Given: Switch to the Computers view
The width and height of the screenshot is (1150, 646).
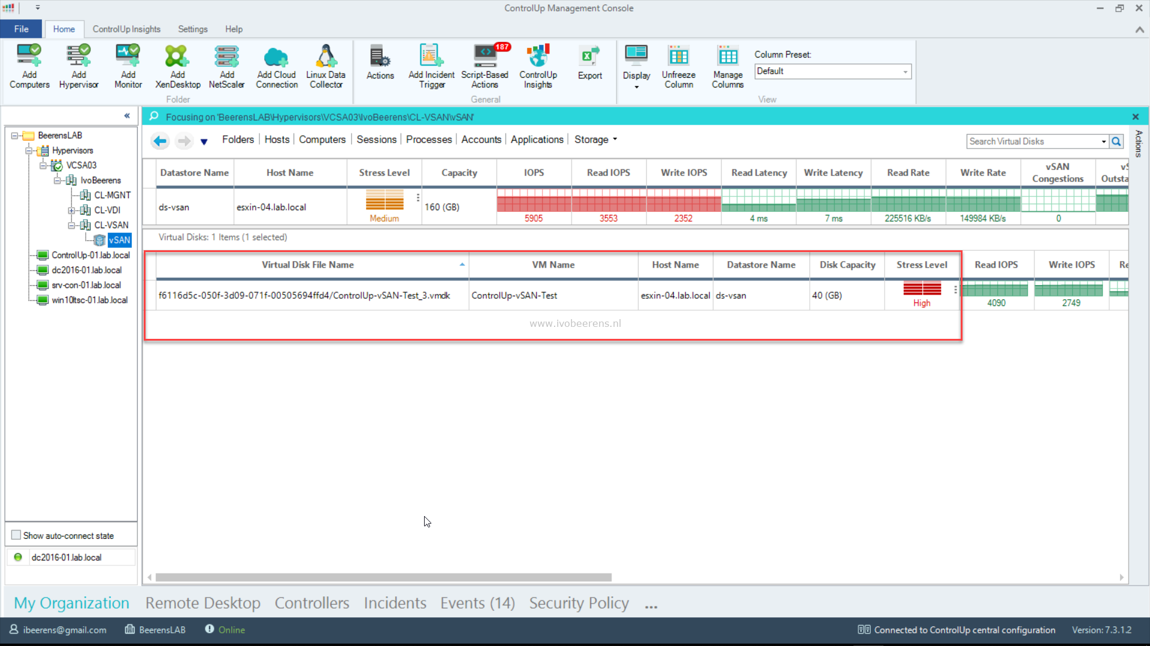Looking at the screenshot, I should coord(322,139).
